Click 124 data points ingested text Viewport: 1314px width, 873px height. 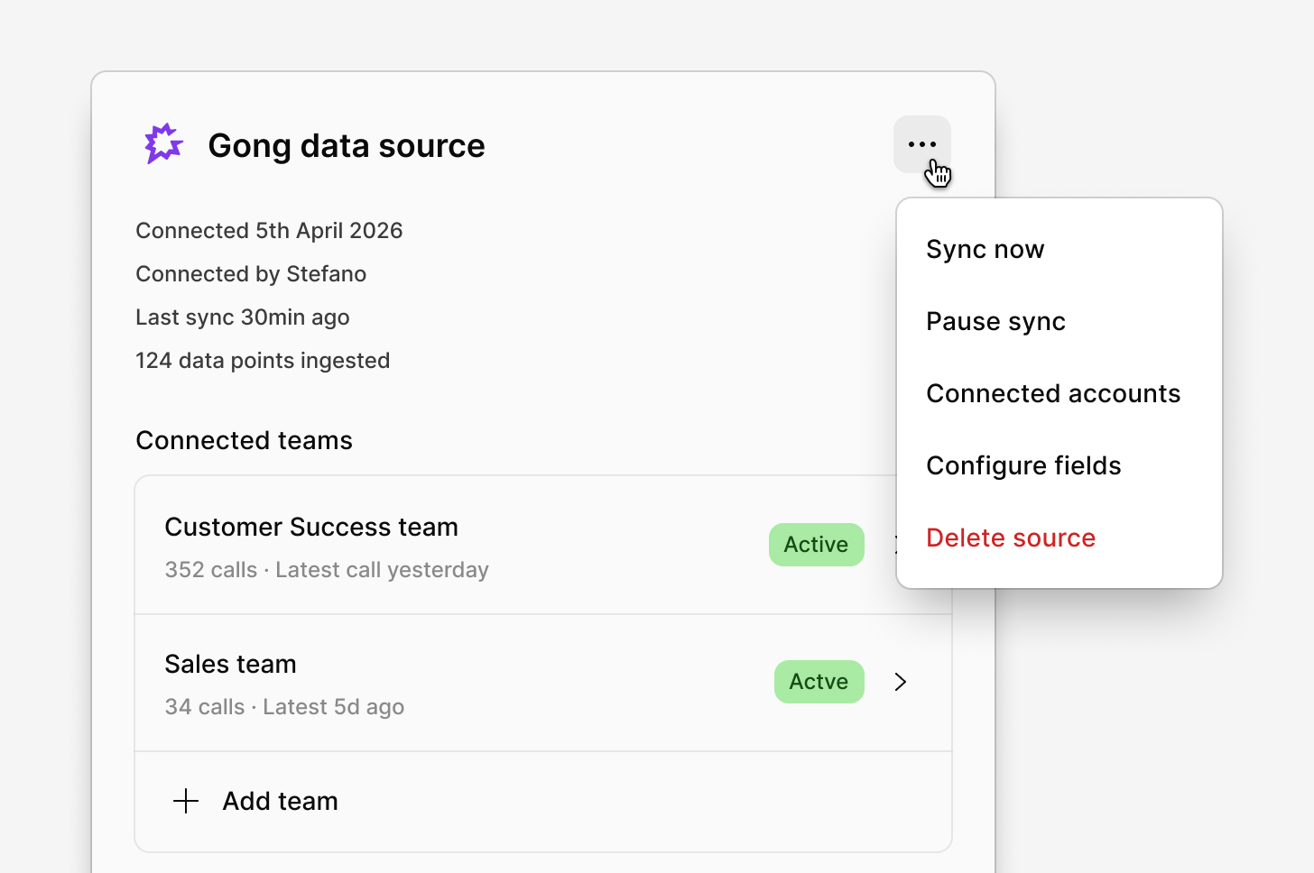tap(263, 361)
